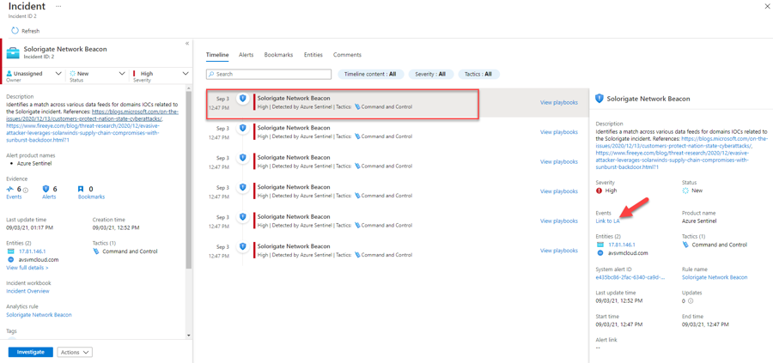Open the Actions dropdown button
This screenshot has height=363, width=773.
(75, 352)
